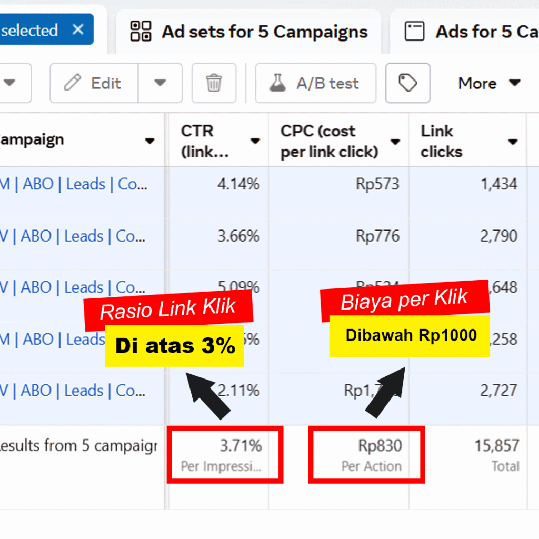Click the A/B test flask button
The width and height of the screenshot is (539, 539).
tap(315, 83)
